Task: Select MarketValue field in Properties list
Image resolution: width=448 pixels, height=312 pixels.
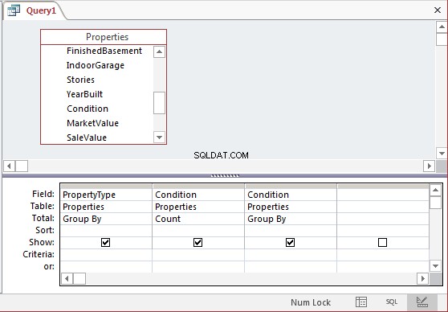Action: click(92, 123)
